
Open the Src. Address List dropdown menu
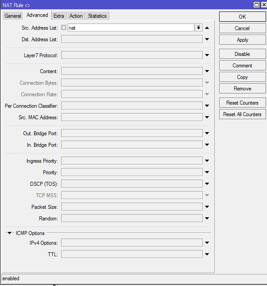click(198, 27)
